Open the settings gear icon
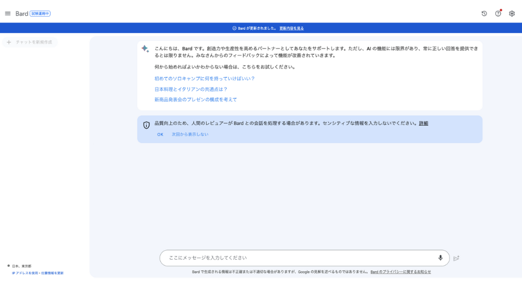Viewport: 522px width, 293px height. [512, 14]
